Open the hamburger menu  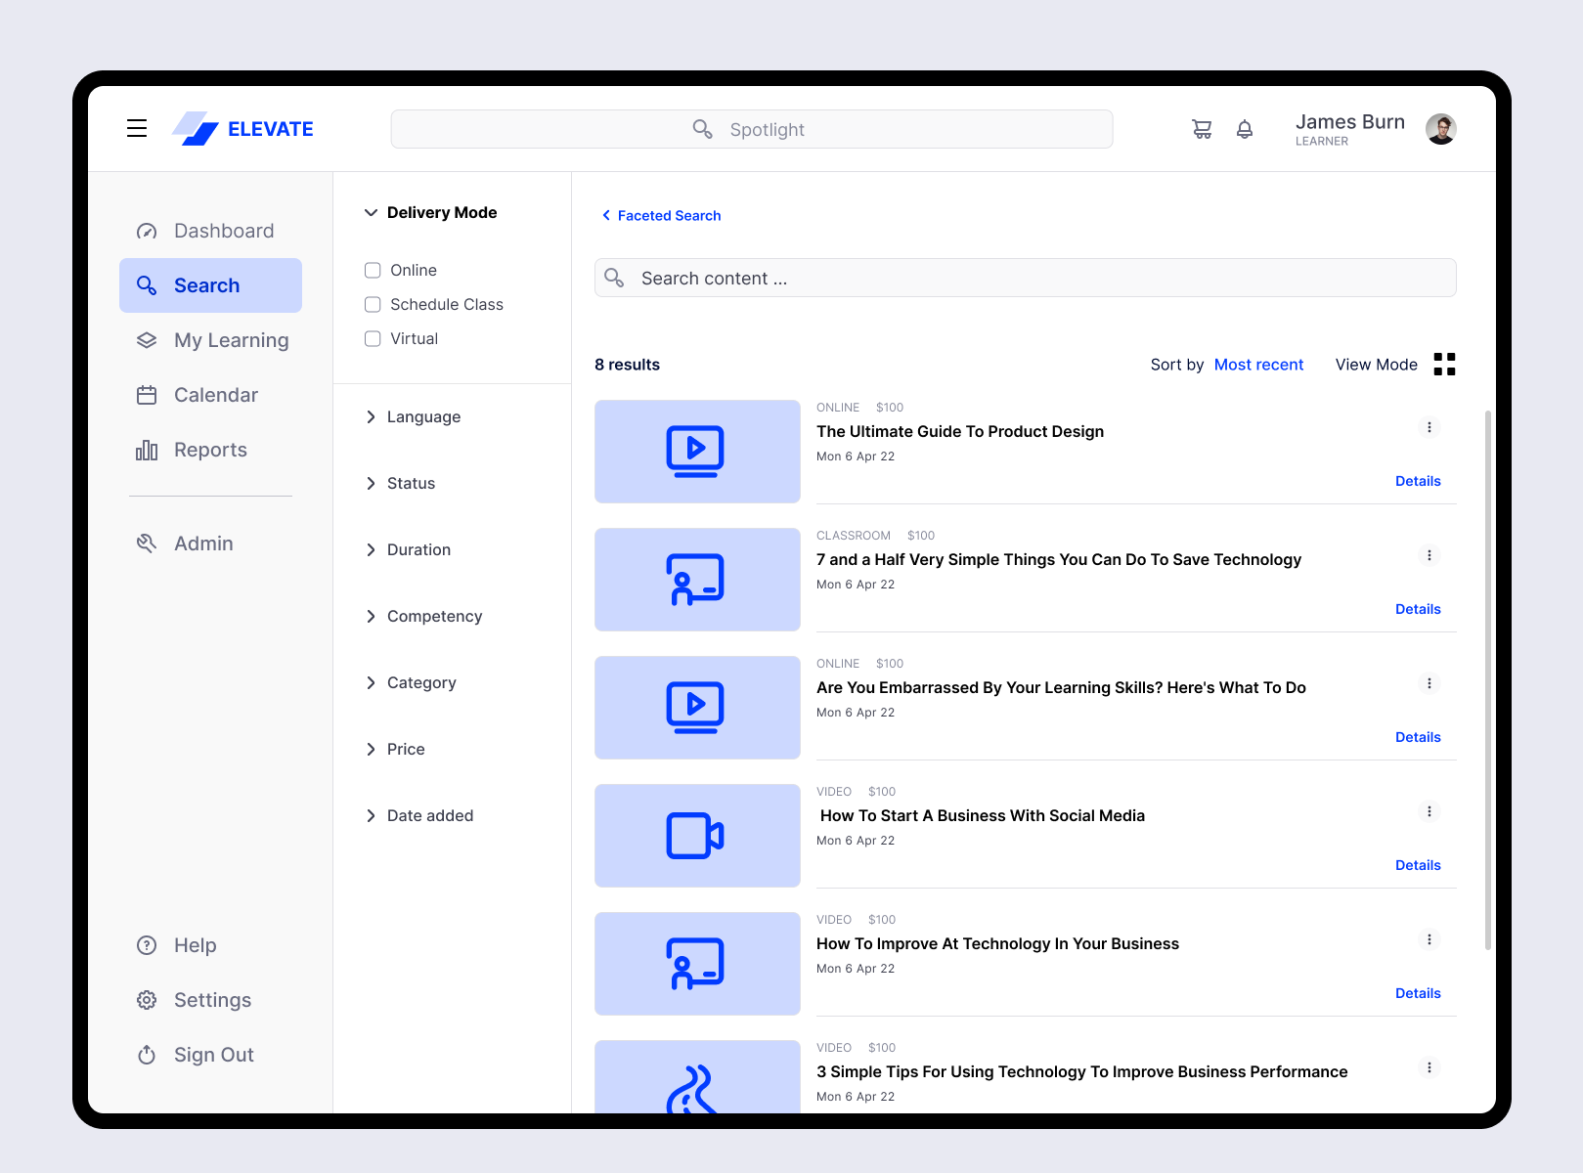136,128
